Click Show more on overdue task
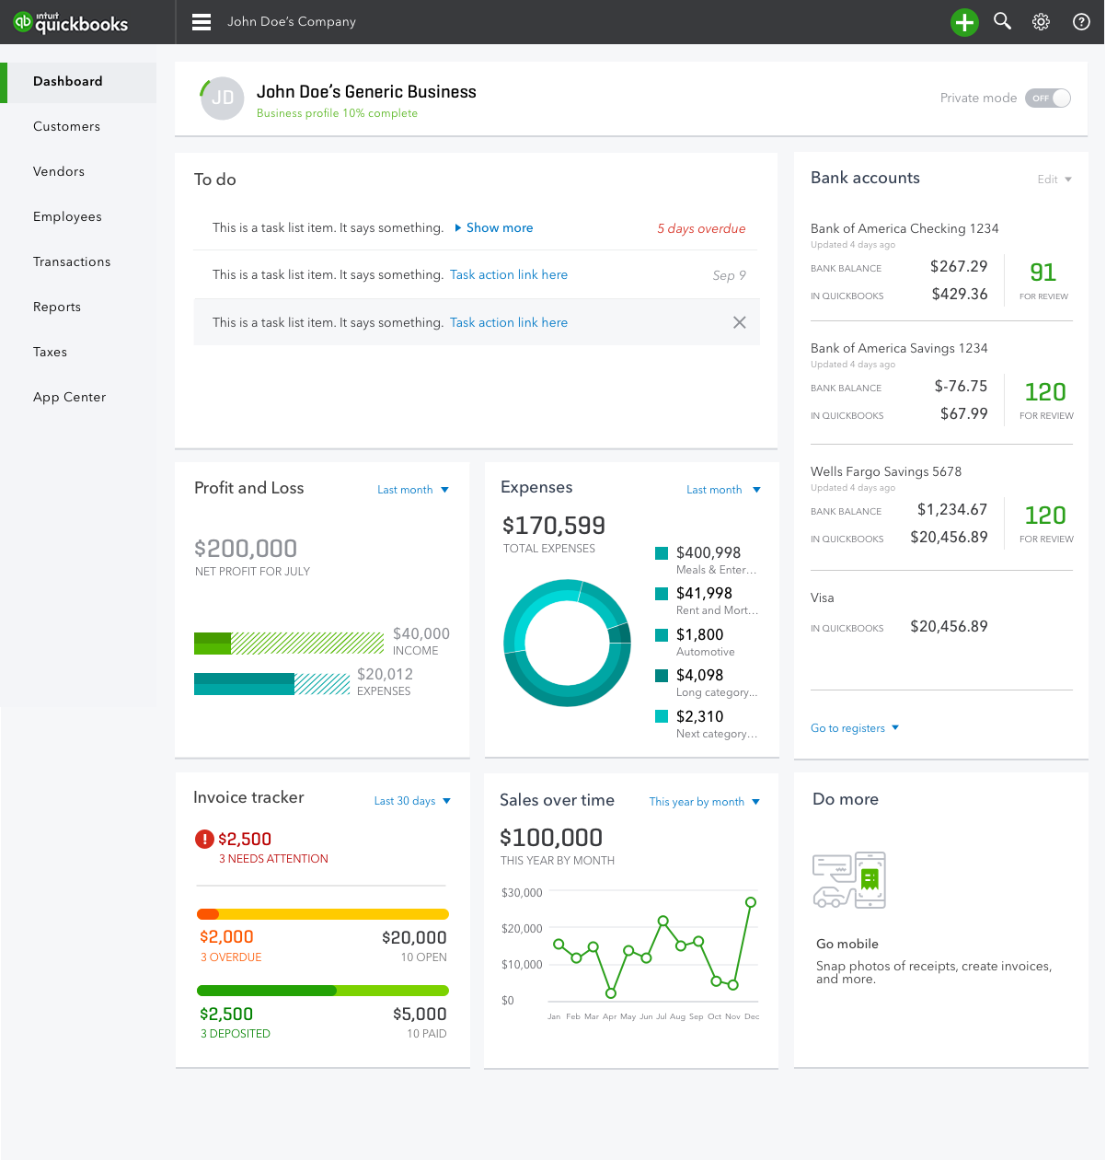Screen dimensions: 1106x1160 (494, 227)
